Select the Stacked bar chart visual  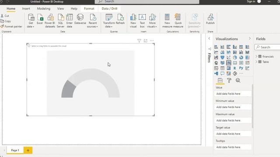click(x=216, y=47)
